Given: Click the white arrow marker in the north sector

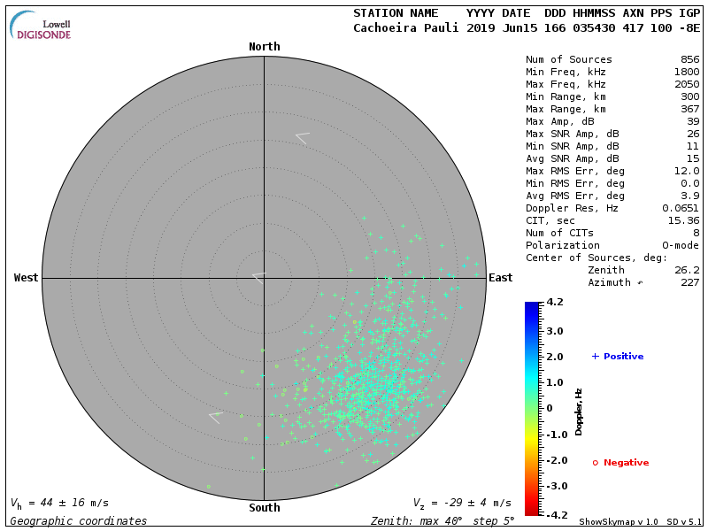Looking at the screenshot, I should point(302,137).
